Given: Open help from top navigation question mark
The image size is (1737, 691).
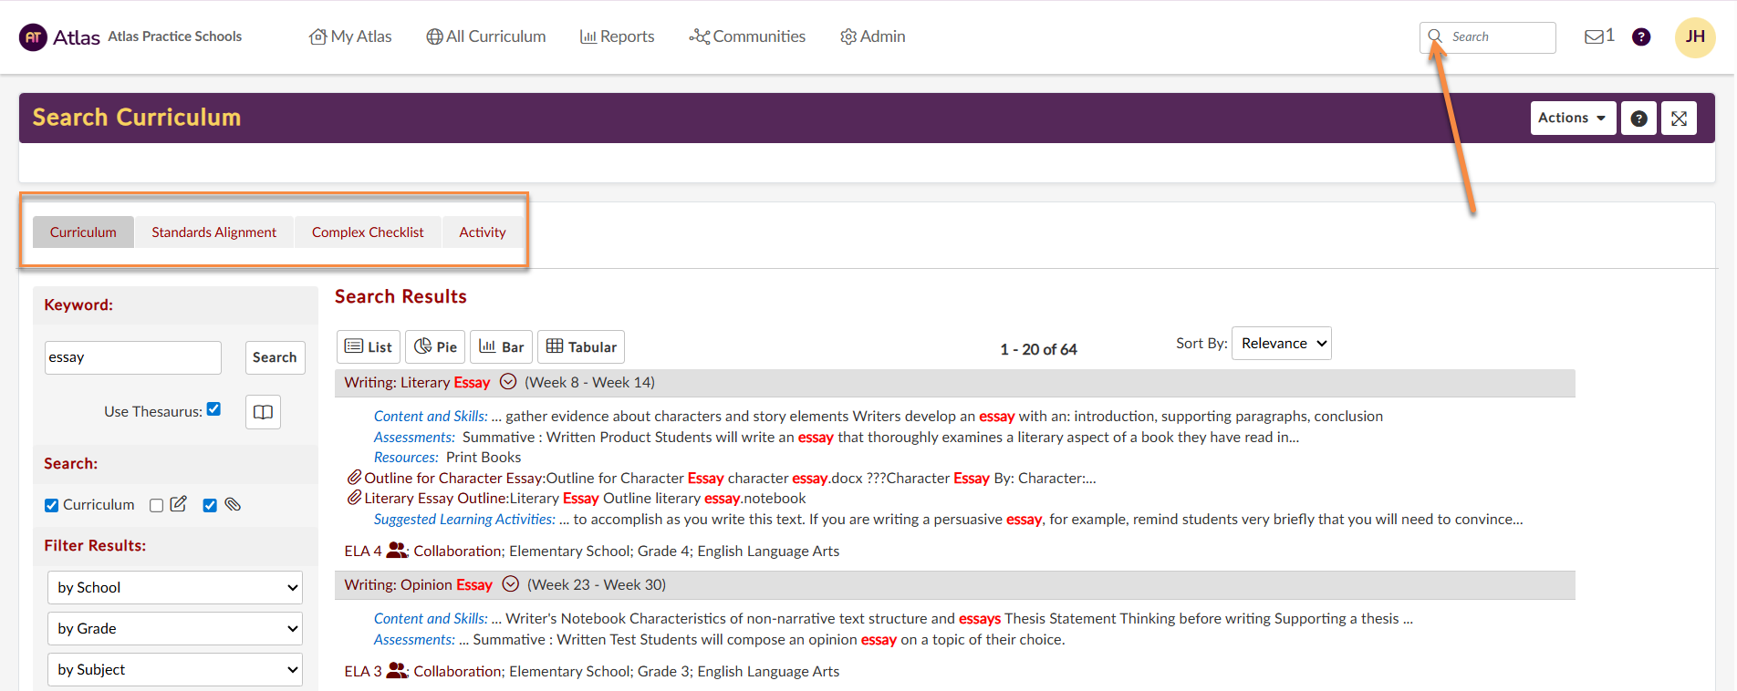Looking at the screenshot, I should point(1640,36).
